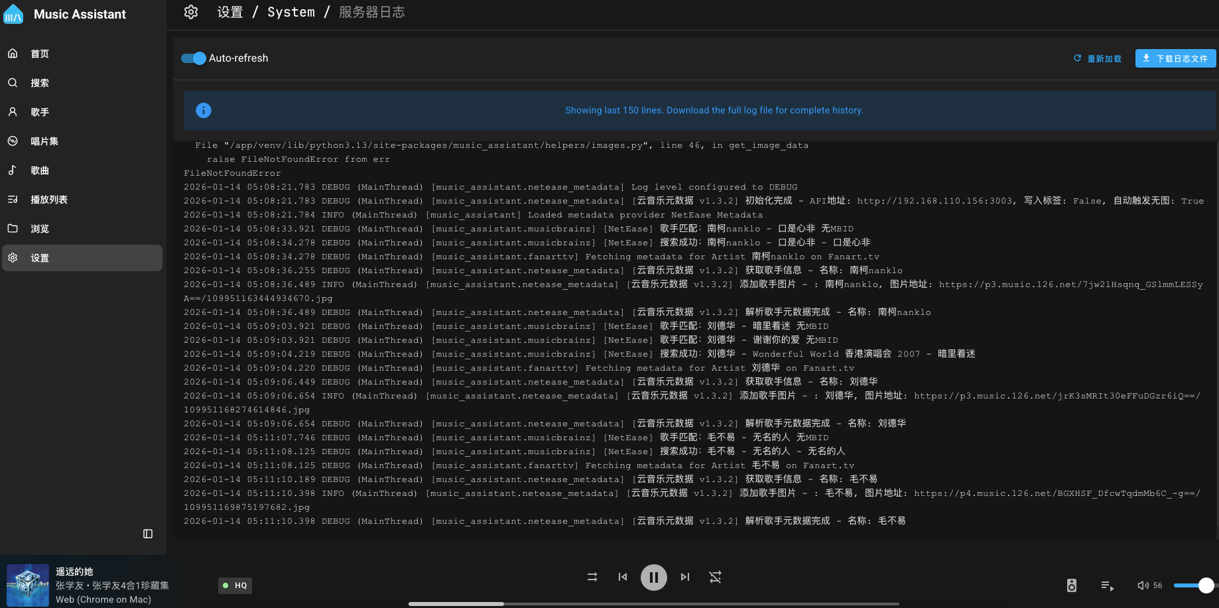Open the play queue icon
This screenshot has width=1219, height=608.
tap(1107, 585)
